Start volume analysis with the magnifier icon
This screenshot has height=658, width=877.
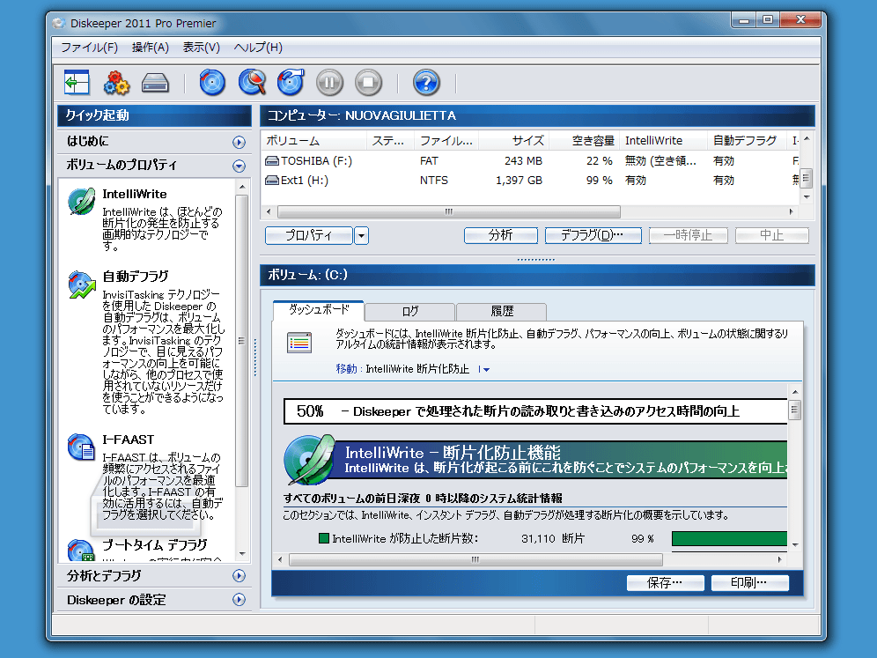coord(252,83)
